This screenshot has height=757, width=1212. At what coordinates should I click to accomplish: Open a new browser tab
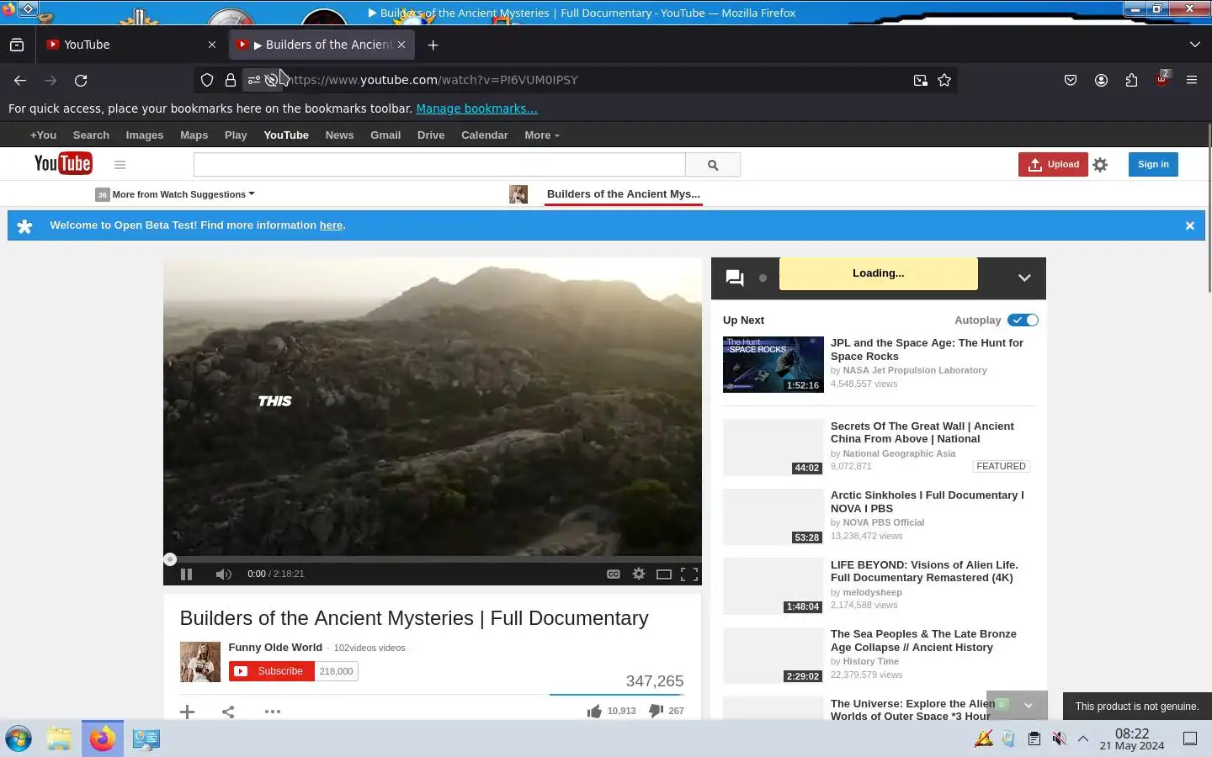tap(433, 45)
